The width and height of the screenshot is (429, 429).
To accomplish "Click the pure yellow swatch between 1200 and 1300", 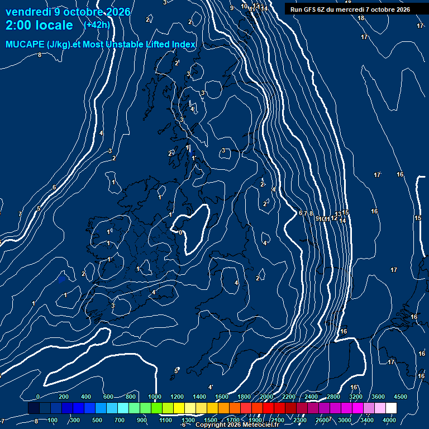I will click(179, 408).
